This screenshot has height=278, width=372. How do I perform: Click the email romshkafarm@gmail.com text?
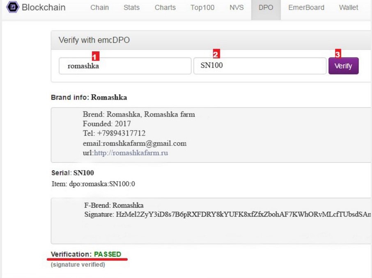145,144
